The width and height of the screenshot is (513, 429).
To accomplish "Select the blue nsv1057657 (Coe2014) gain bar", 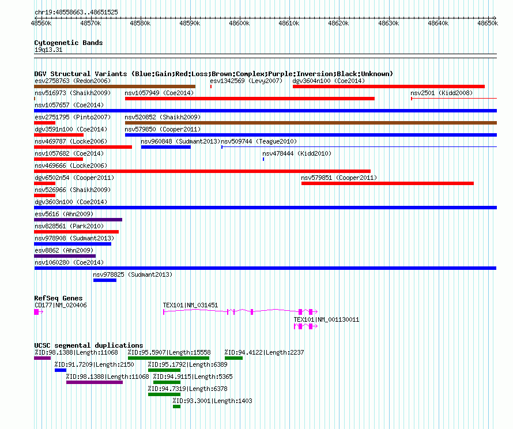I will click(x=265, y=111).
